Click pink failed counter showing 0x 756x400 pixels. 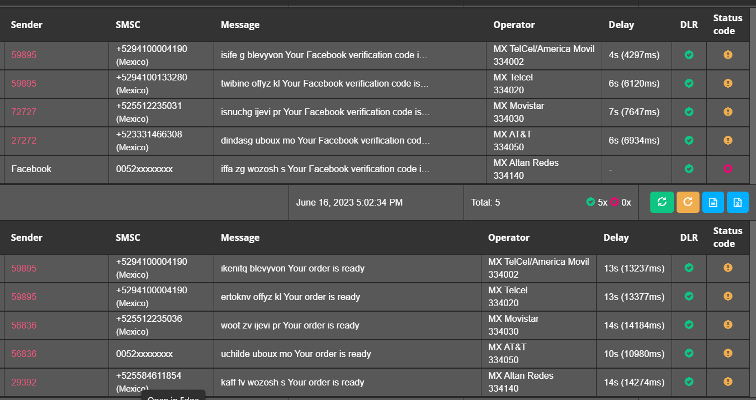point(620,202)
